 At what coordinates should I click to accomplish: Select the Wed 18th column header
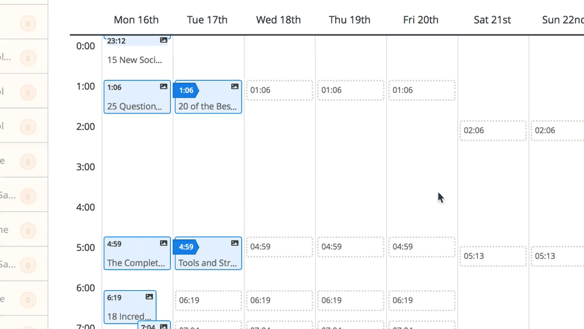click(278, 20)
